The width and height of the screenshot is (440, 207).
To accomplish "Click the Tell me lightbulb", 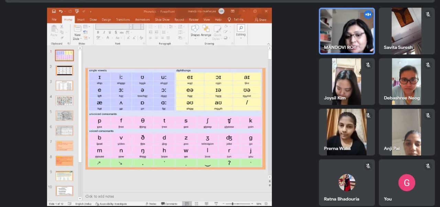I will point(229,20).
